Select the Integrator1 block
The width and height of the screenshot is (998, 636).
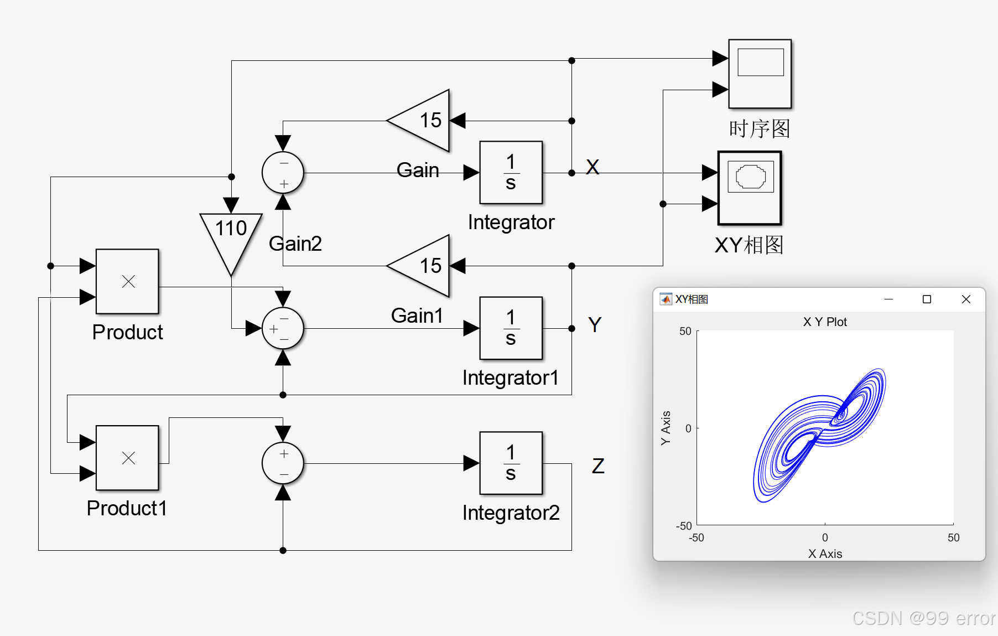click(x=510, y=329)
